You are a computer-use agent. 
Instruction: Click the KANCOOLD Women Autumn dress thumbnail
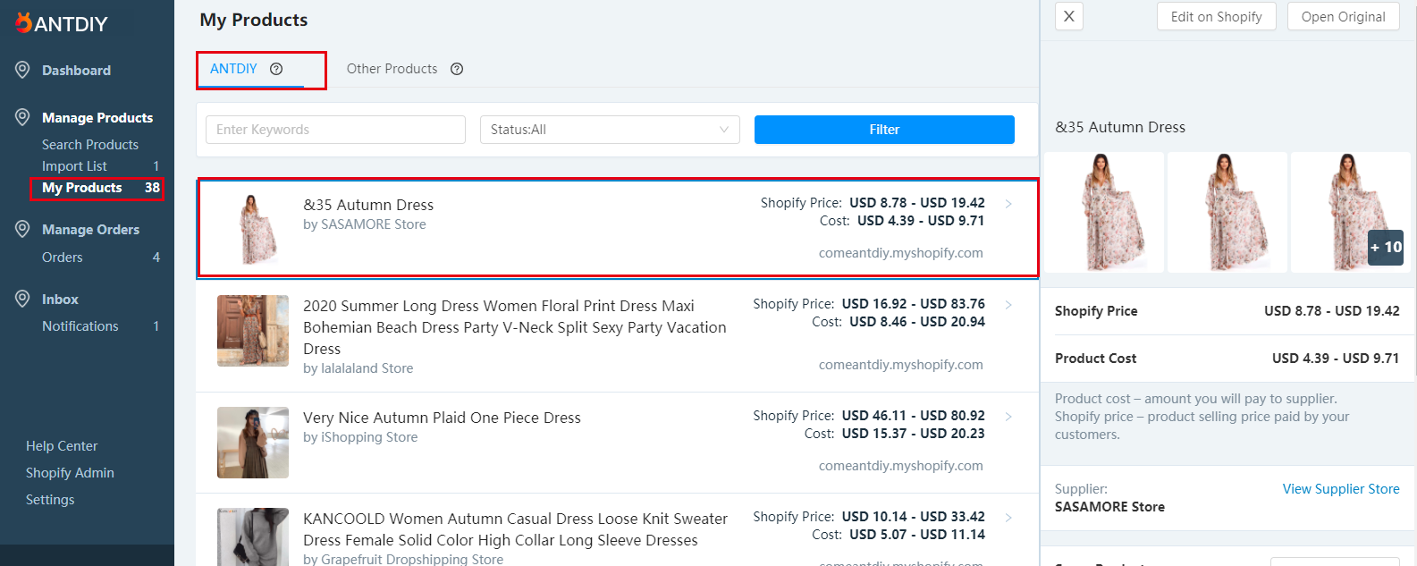(x=253, y=536)
